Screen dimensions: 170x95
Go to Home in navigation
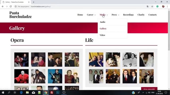[x=80, y=15]
